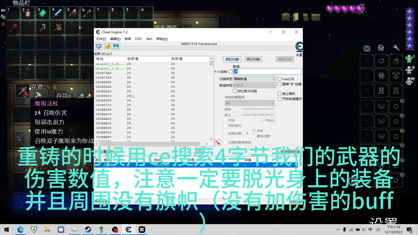Open Steam from the taskbar
Screen dimensions: 418x235
[x=88, y=230]
